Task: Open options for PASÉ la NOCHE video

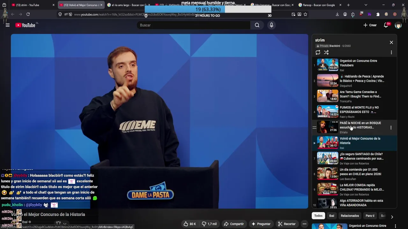Action: [391, 128]
